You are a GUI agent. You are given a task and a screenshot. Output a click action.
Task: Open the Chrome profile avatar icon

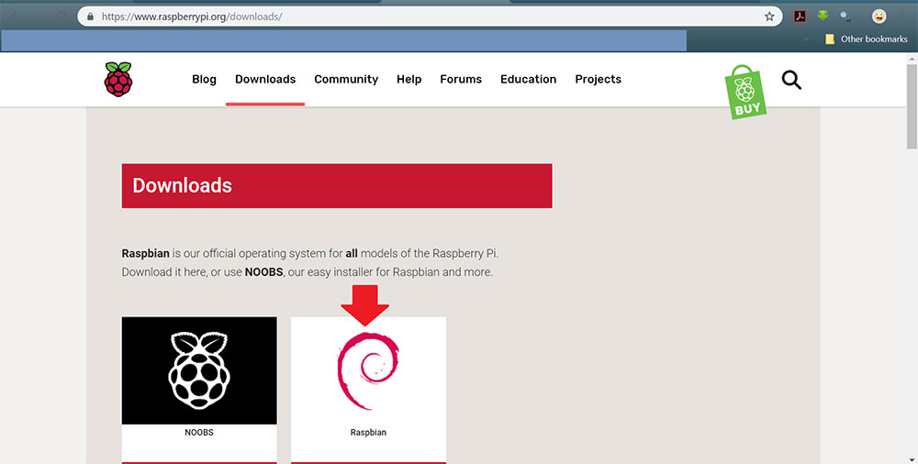point(879,17)
